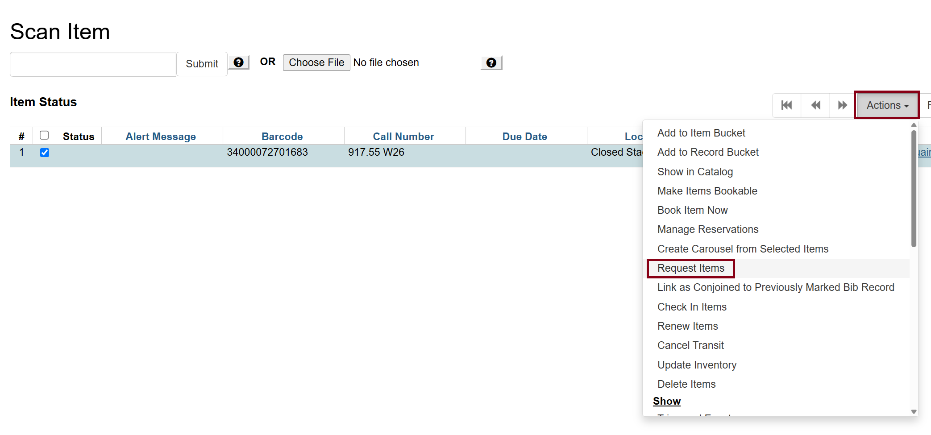
Task: Open the Actions dropdown
Action: [x=886, y=105]
